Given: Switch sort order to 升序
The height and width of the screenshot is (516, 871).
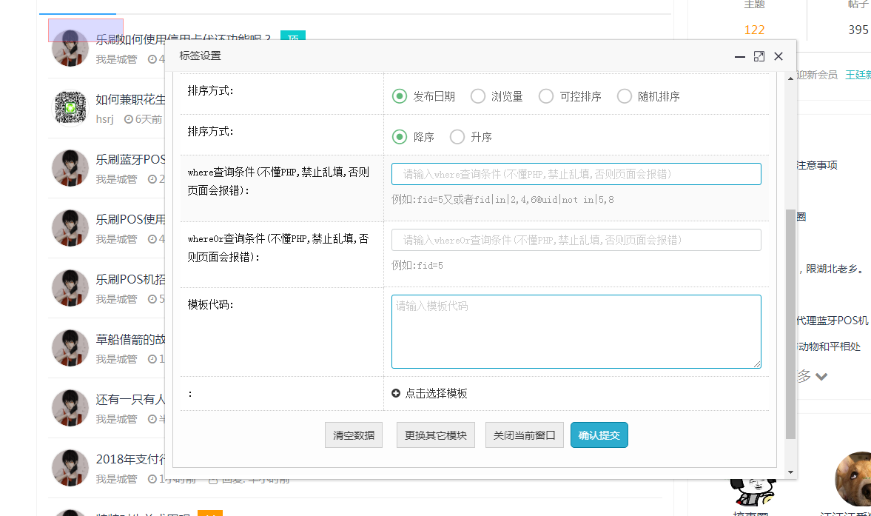Looking at the screenshot, I should [x=457, y=137].
